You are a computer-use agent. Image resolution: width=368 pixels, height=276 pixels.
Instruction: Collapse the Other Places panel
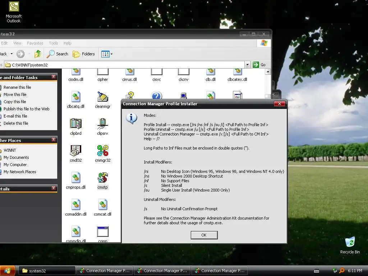click(54, 140)
